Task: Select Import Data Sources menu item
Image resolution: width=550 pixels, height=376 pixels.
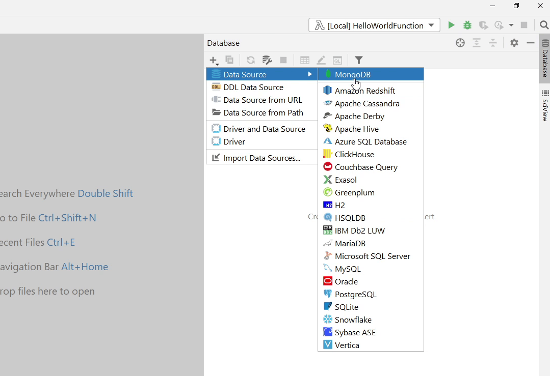Action: coord(261,158)
